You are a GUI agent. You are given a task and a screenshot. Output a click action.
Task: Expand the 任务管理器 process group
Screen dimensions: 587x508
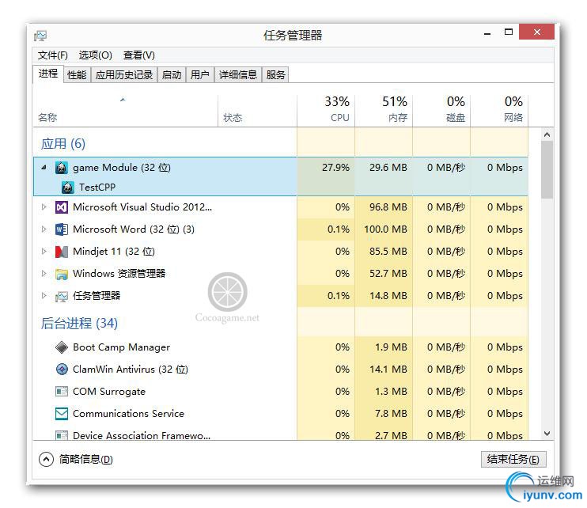(x=44, y=296)
